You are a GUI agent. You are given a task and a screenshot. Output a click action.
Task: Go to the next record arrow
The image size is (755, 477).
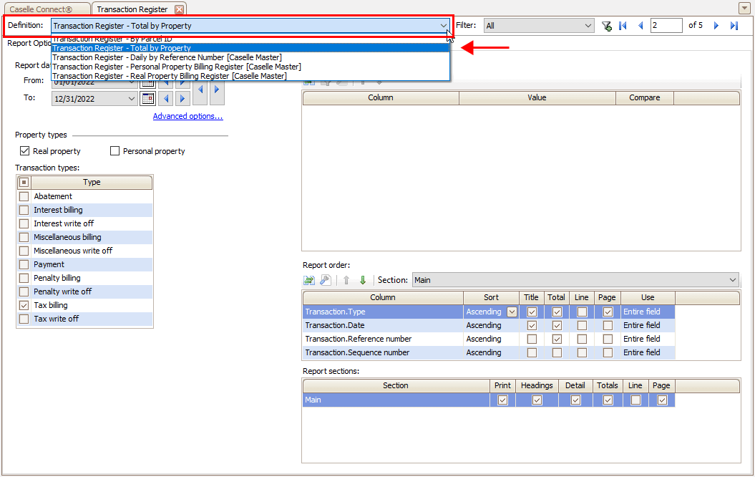click(x=716, y=25)
